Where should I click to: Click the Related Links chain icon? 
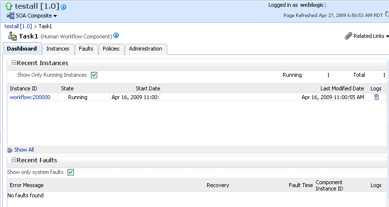coord(348,36)
